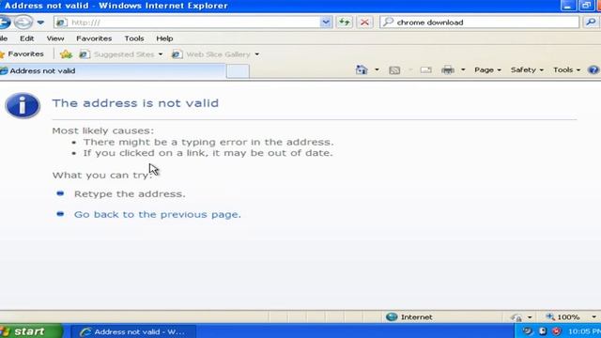Viewport: 601px width, 338px height.
Task: Open the Favorites star button
Action: (23, 54)
